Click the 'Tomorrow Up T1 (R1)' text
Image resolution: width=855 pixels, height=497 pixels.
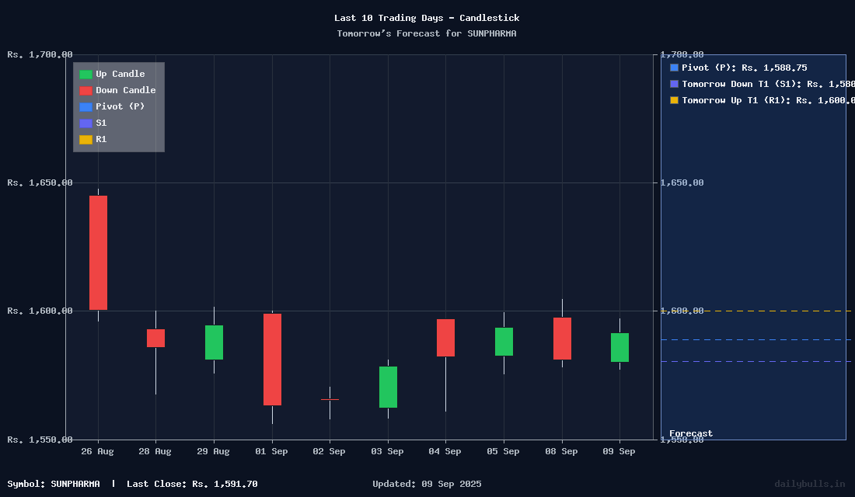pyautogui.click(x=737, y=100)
